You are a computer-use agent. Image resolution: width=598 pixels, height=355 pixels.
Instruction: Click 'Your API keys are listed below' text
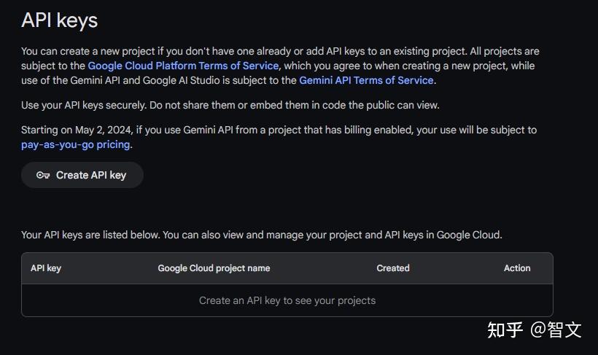point(262,235)
